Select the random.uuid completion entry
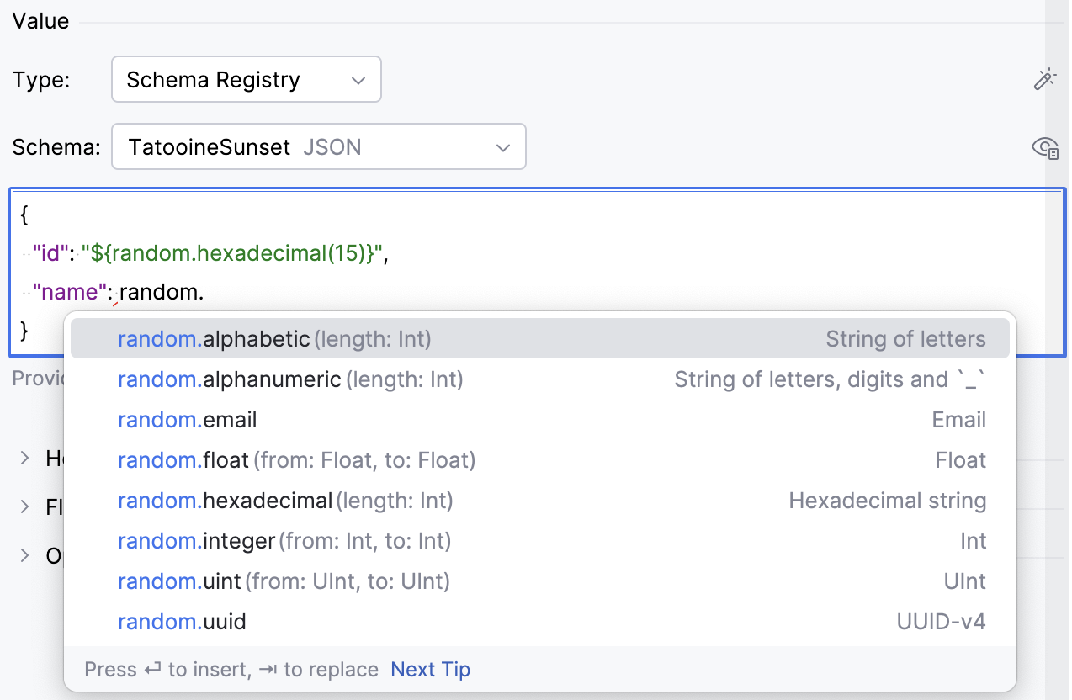Screen dimensions: 1072x700 point(182,621)
